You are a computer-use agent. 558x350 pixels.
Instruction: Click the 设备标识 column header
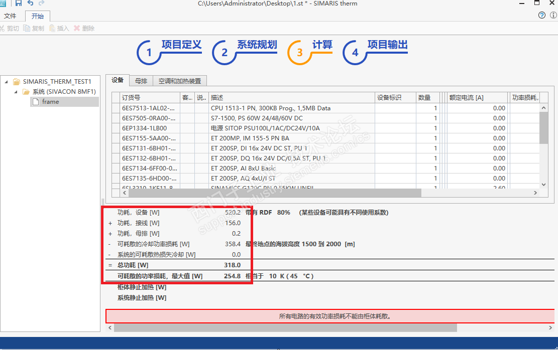pos(395,97)
